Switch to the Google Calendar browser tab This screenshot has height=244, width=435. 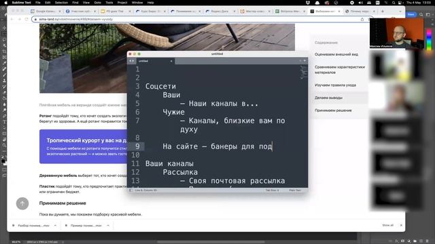[x=46, y=11]
